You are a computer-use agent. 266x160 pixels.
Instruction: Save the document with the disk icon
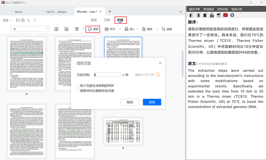[23, 20]
